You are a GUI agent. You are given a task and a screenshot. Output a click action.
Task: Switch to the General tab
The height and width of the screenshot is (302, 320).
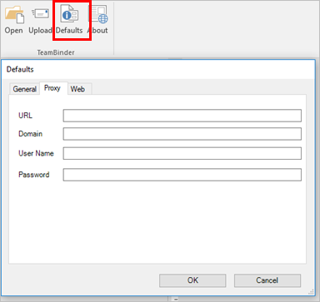pos(24,89)
